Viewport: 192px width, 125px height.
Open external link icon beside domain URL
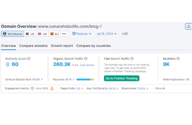click(101, 26)
